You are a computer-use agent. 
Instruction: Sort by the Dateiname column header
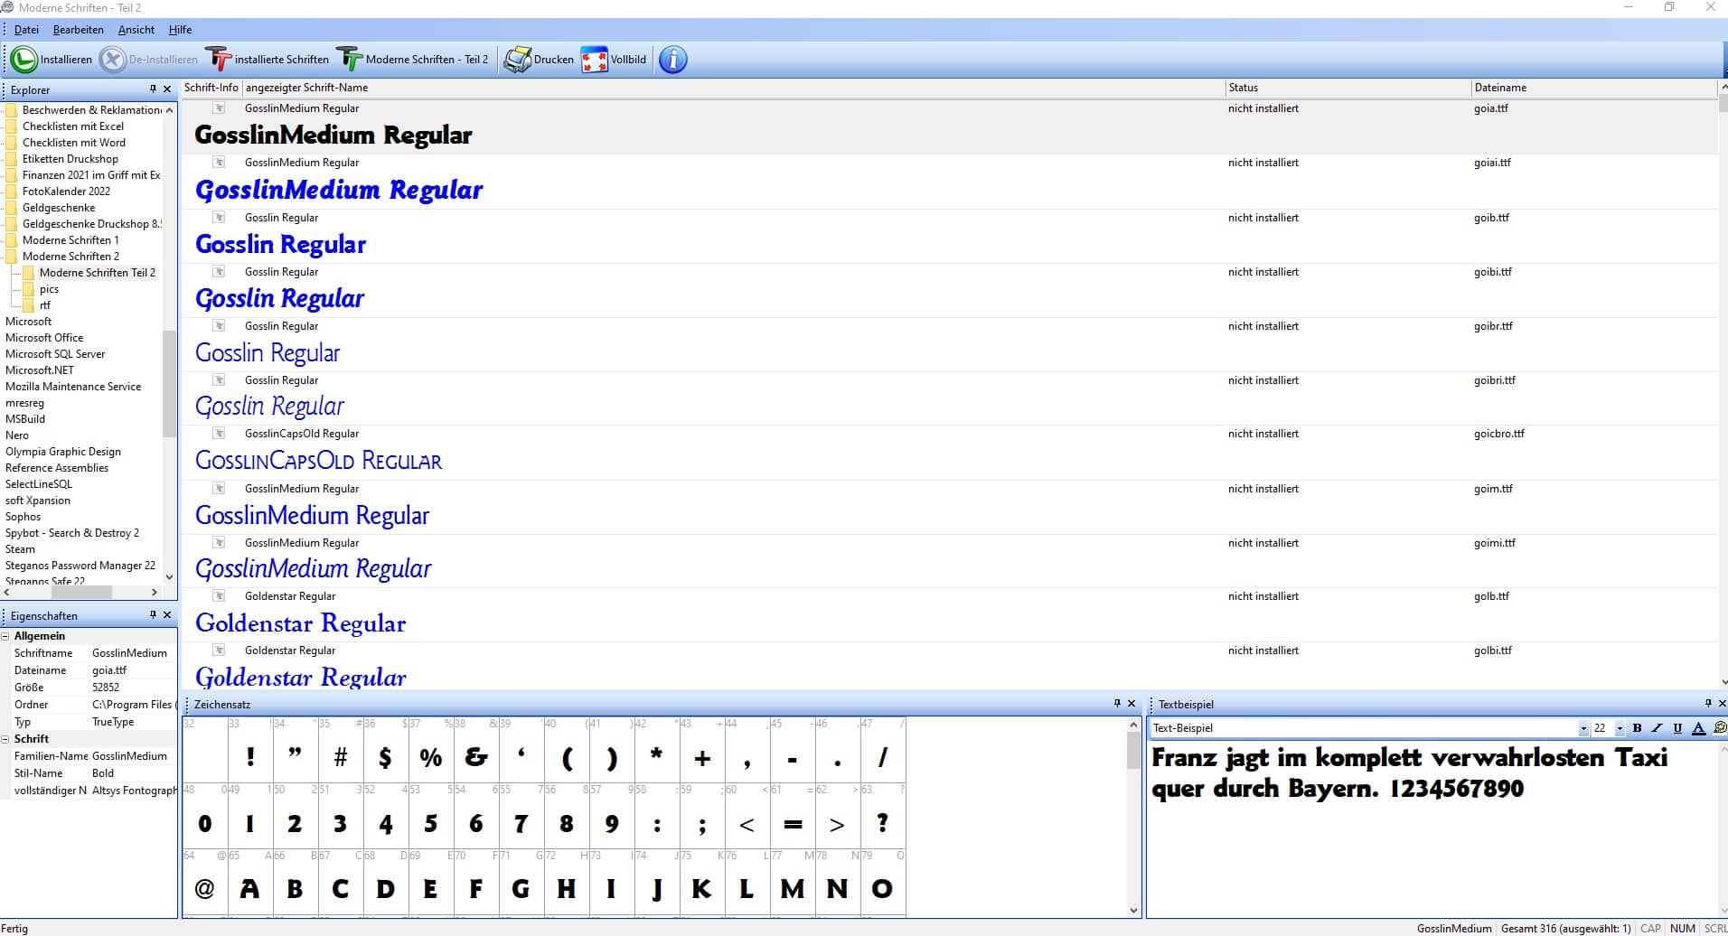point(1500,88)
